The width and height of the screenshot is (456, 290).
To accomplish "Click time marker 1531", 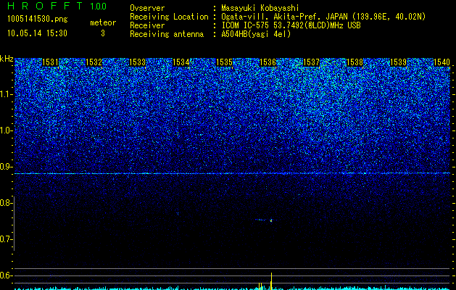I will click(x=50, y=62).
